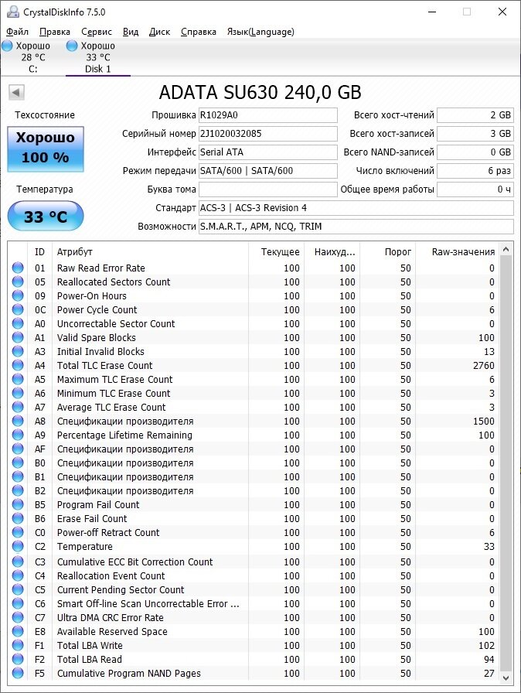Click the status orb for Program Fail Count
The width and height of the screenshot is (521, 693).
click(x=18, y=504)
